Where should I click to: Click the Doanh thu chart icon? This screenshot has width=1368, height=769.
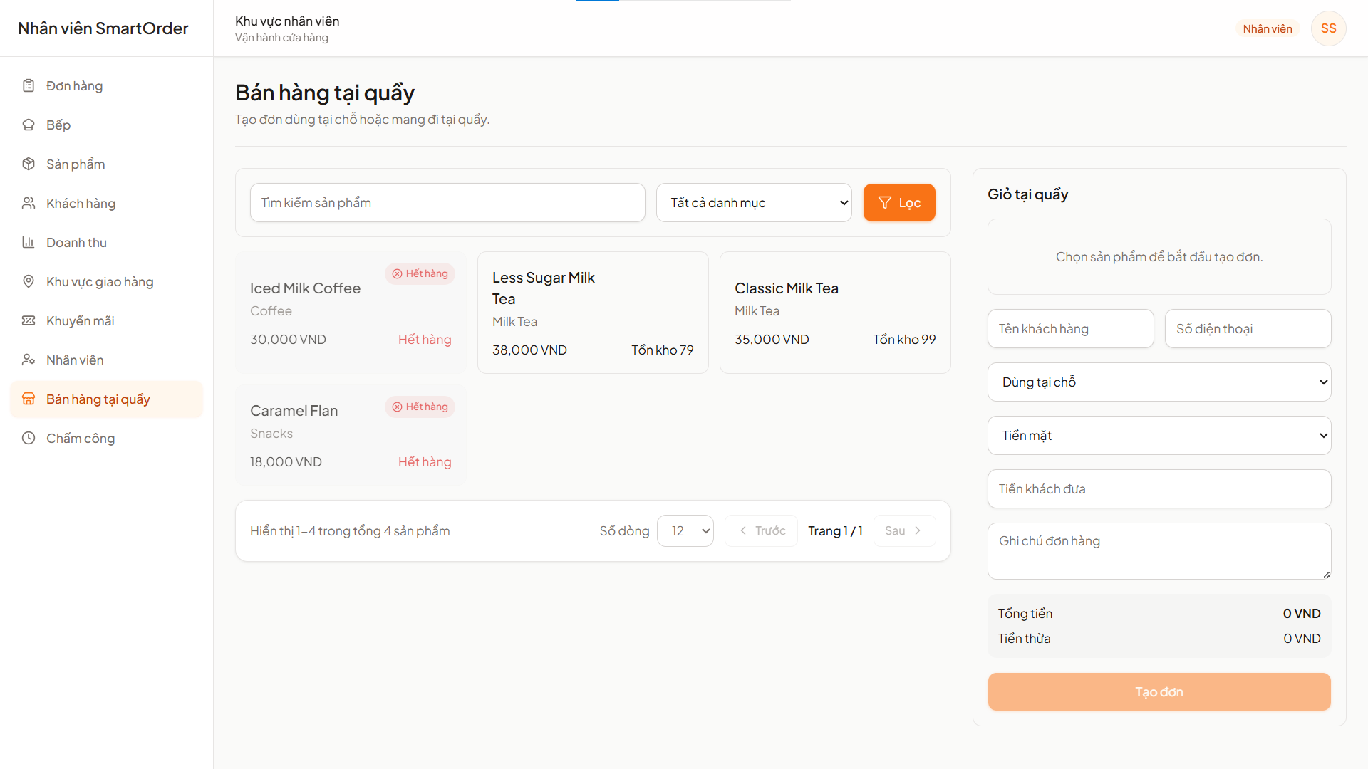coord(28,242)
